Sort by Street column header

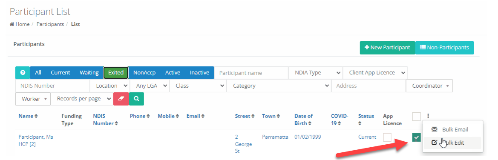click(245, 116)
